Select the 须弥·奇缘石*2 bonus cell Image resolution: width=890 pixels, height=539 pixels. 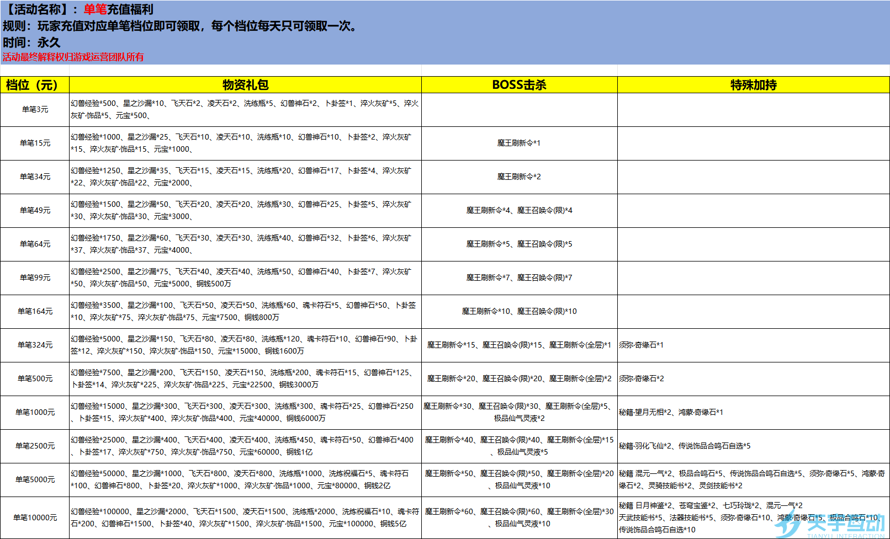point(753,379)
